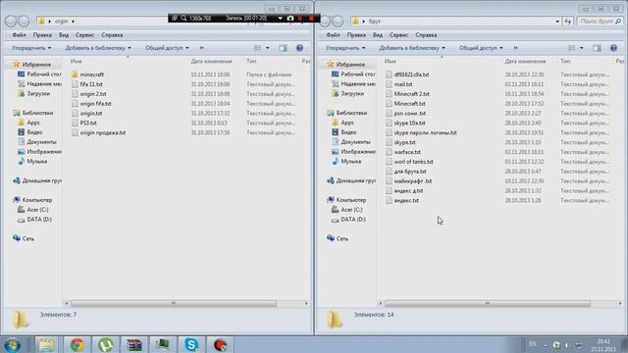Open Рабочий стол in origin sidebar
This screenshot has height=353, width=628.
click(39, 75)
